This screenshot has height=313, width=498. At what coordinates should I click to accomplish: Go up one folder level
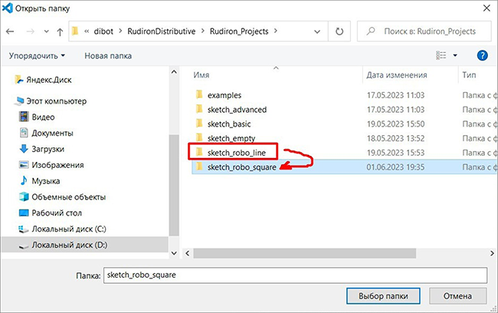tap(60, 31)
